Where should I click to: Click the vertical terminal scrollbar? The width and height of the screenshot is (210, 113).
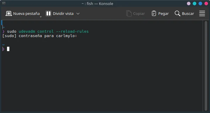click(x=206, y=66)
